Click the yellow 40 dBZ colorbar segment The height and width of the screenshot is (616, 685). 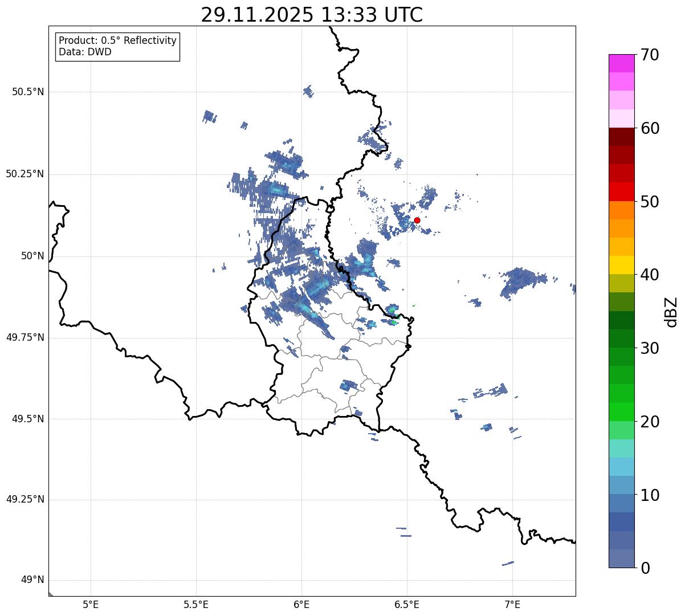point(622,266)
